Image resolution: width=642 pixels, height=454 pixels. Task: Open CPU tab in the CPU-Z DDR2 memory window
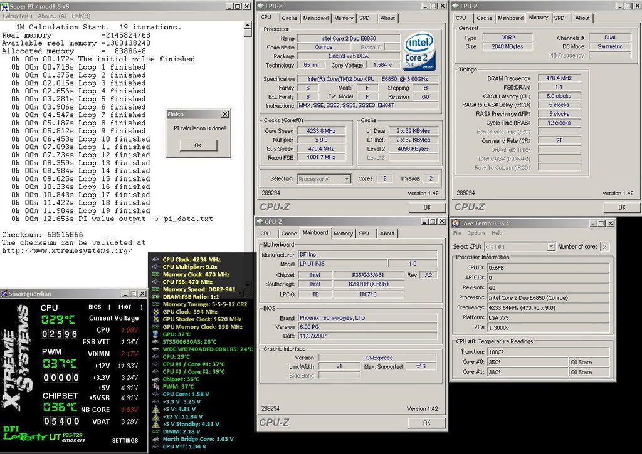(x=461, y=18)
